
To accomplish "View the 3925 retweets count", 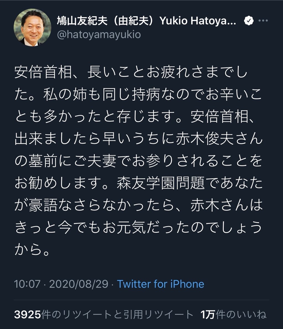I will coord(27,315).
